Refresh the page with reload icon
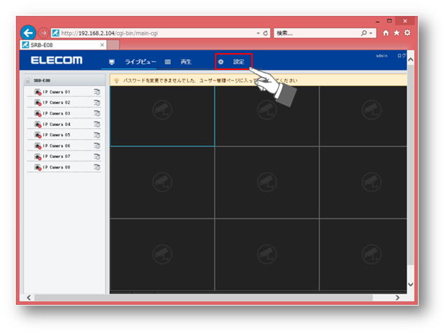The image size is (448, 335). click(x=265, y=33)
